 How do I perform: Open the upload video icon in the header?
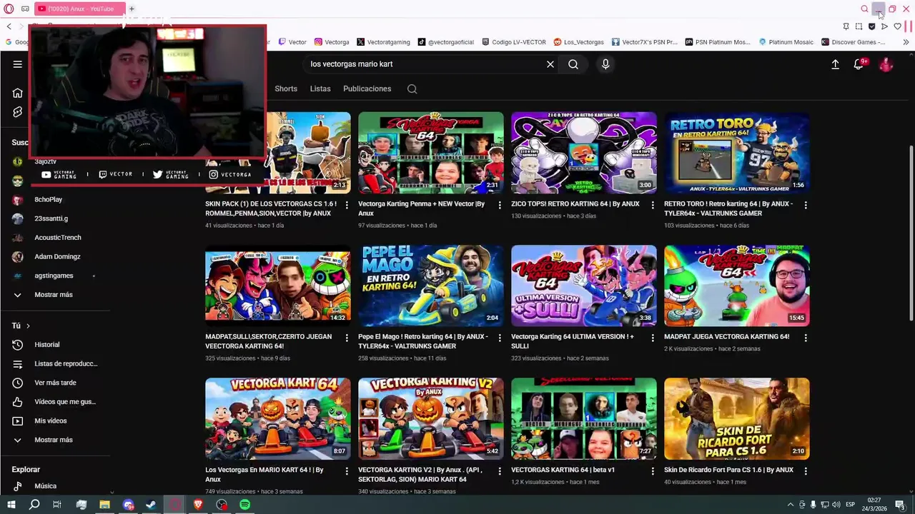click(835, 64)
